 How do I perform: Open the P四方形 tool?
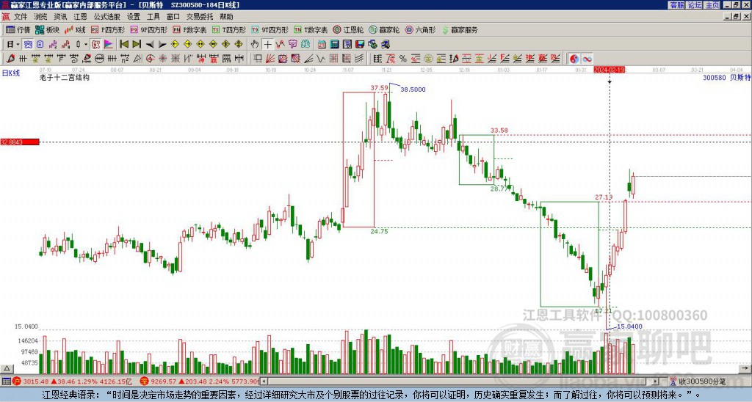[107, 29]
